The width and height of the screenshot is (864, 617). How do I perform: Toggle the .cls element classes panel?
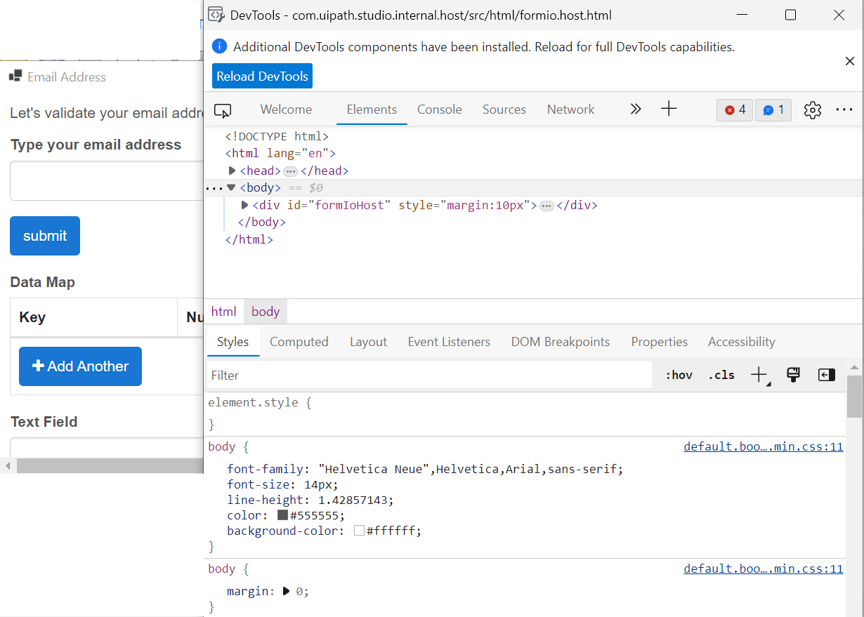tap(721, 375)
